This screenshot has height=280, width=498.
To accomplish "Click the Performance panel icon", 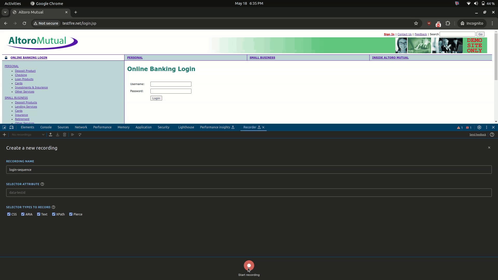I will (102, 127).
